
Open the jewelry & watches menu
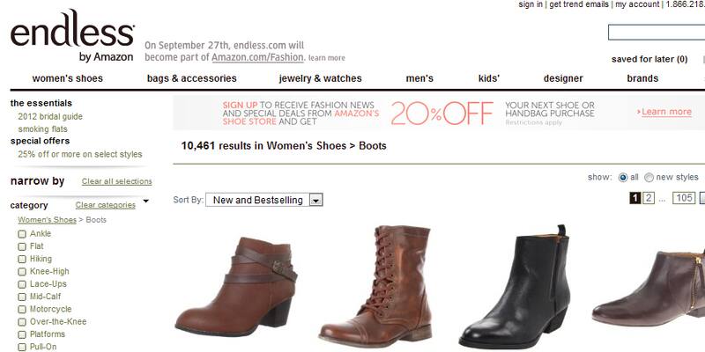coord(320,78)
